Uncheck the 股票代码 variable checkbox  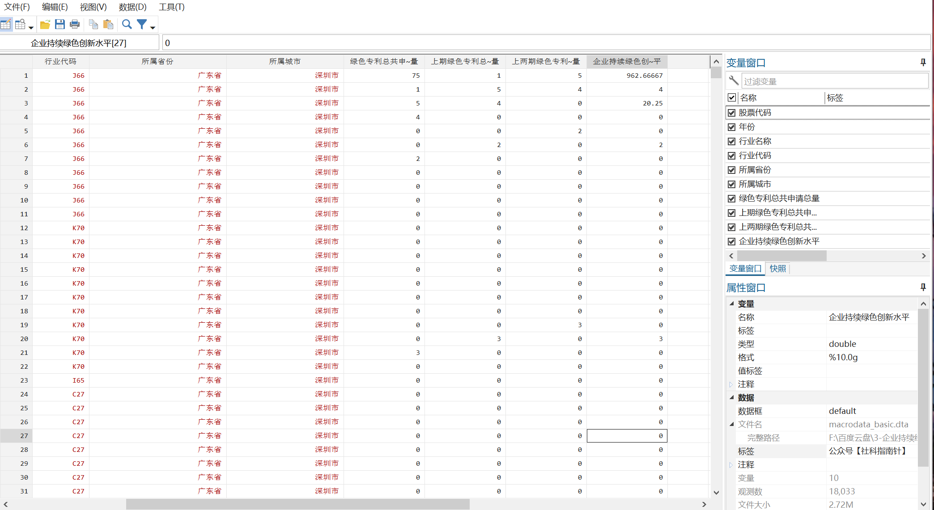(x=732, y=113)
